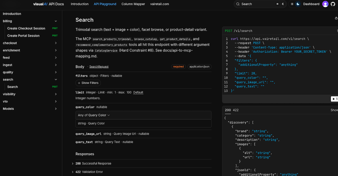
Task: Click the required badge in Body
Action: click(x=178, y=67)
